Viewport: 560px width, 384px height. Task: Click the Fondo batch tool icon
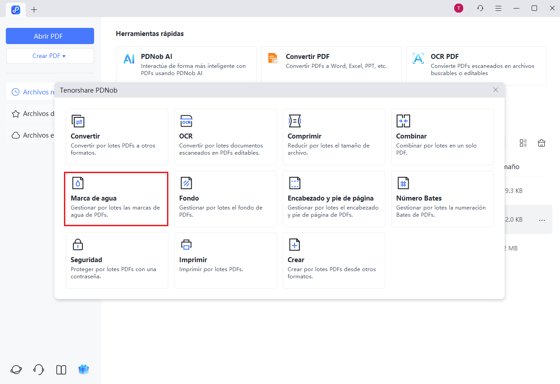(186, 183)
